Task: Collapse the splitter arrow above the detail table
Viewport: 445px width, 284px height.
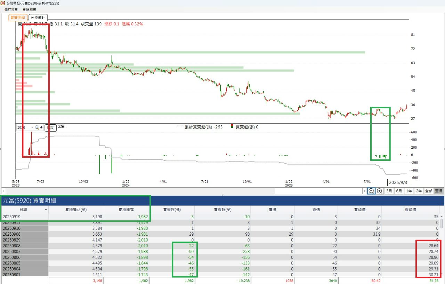Action: (222, 195)
